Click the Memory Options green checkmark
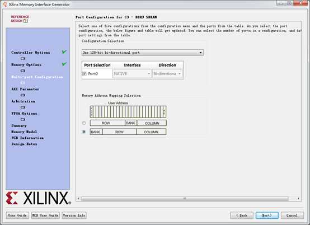This screenshot has height=225, width=310. coord(64,64)
